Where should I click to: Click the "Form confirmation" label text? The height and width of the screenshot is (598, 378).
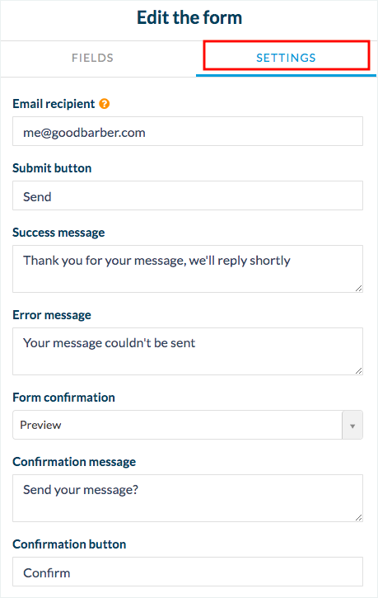point(64,398)
